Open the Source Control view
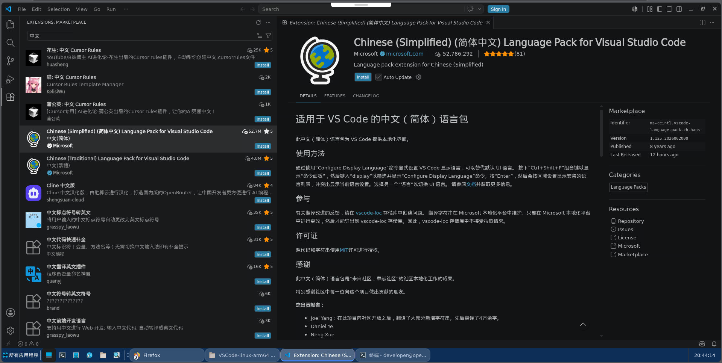Image resolution: width=722 pixels, height=363 pixels. pyautogui.click(x=11, y=61)
